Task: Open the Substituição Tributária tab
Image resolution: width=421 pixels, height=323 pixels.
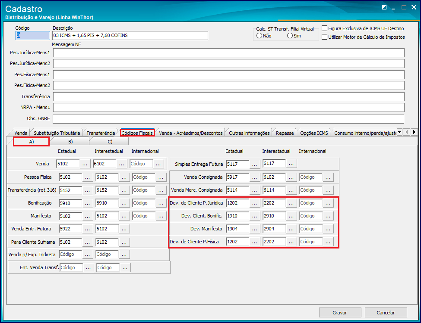Action: pos(57,133)
